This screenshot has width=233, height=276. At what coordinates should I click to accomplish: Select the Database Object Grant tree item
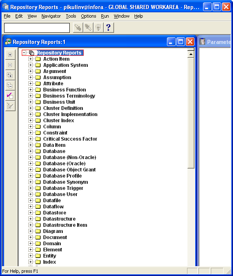click(x=69, y=170)
